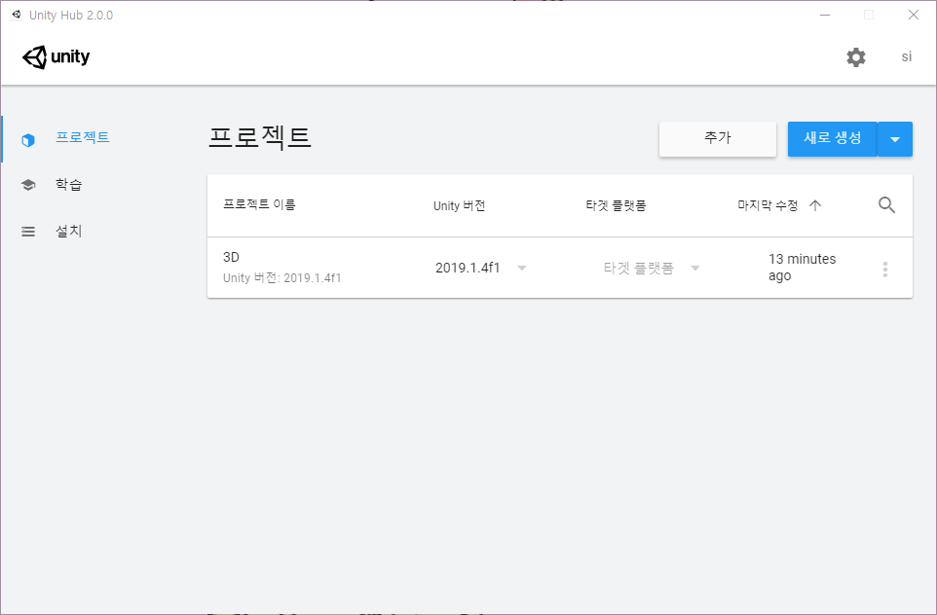
Task: Search projects with the magnifier icon
Action: pyautogui.click(x=886, y=205)
